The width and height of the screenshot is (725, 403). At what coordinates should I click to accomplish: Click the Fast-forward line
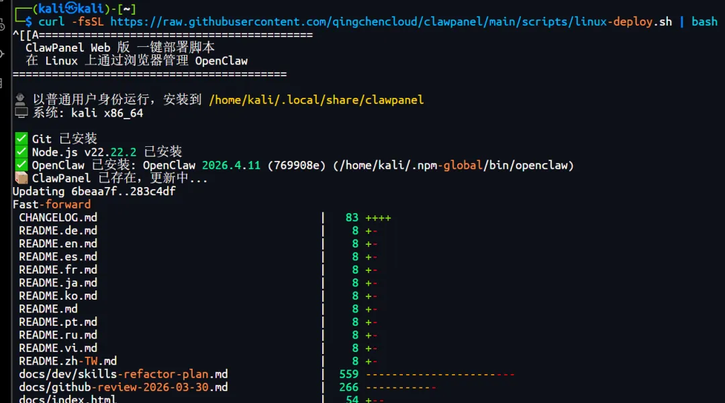tap(52, 204)
